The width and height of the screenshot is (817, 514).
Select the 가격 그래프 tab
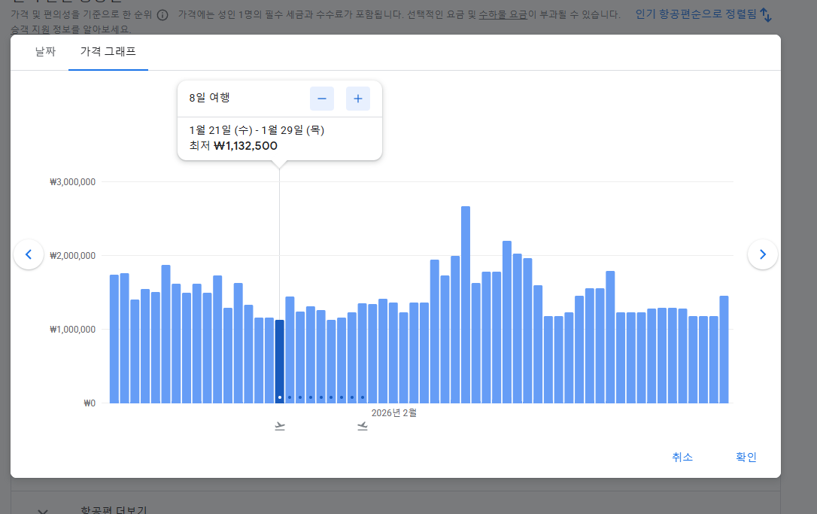click(x=108, y=53)
